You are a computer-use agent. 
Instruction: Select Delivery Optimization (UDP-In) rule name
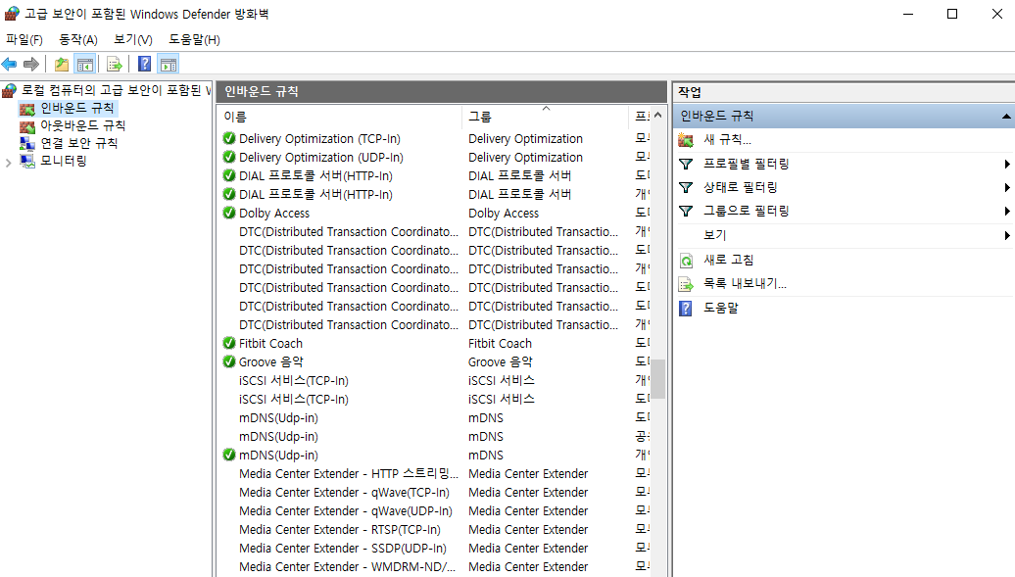pyautogui.click(x=321, y=158)
